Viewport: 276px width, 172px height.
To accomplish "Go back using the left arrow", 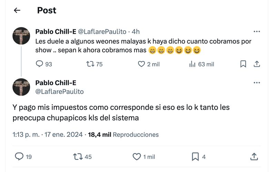I will click(17, 10).
